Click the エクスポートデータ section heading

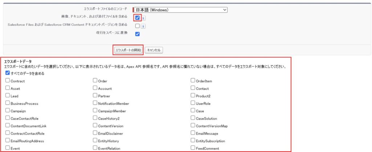click(18, 62)
